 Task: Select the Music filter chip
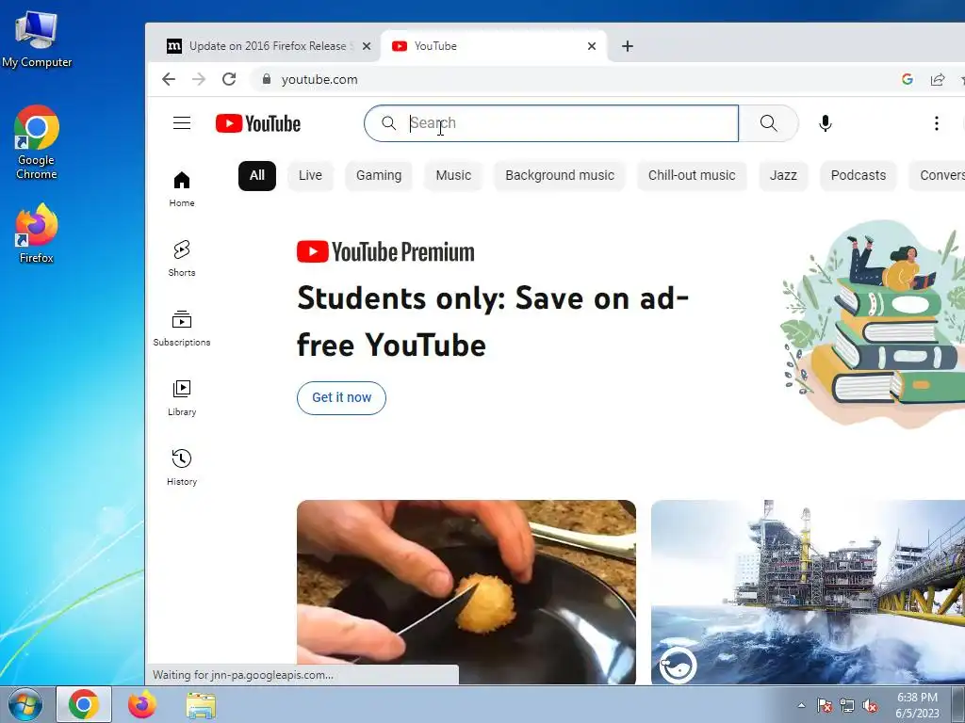(x=453, y=175)
